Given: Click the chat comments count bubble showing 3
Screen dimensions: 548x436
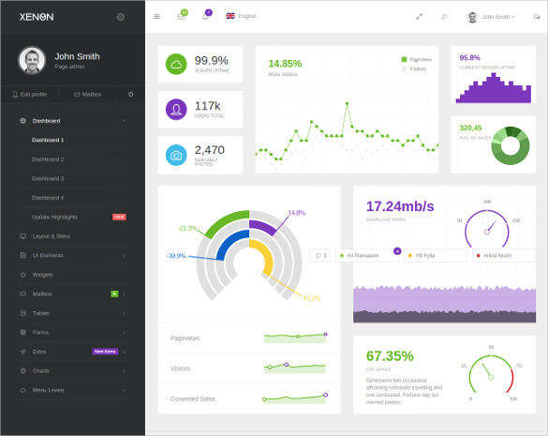Looking at the screenshot, I should [320, 255].
